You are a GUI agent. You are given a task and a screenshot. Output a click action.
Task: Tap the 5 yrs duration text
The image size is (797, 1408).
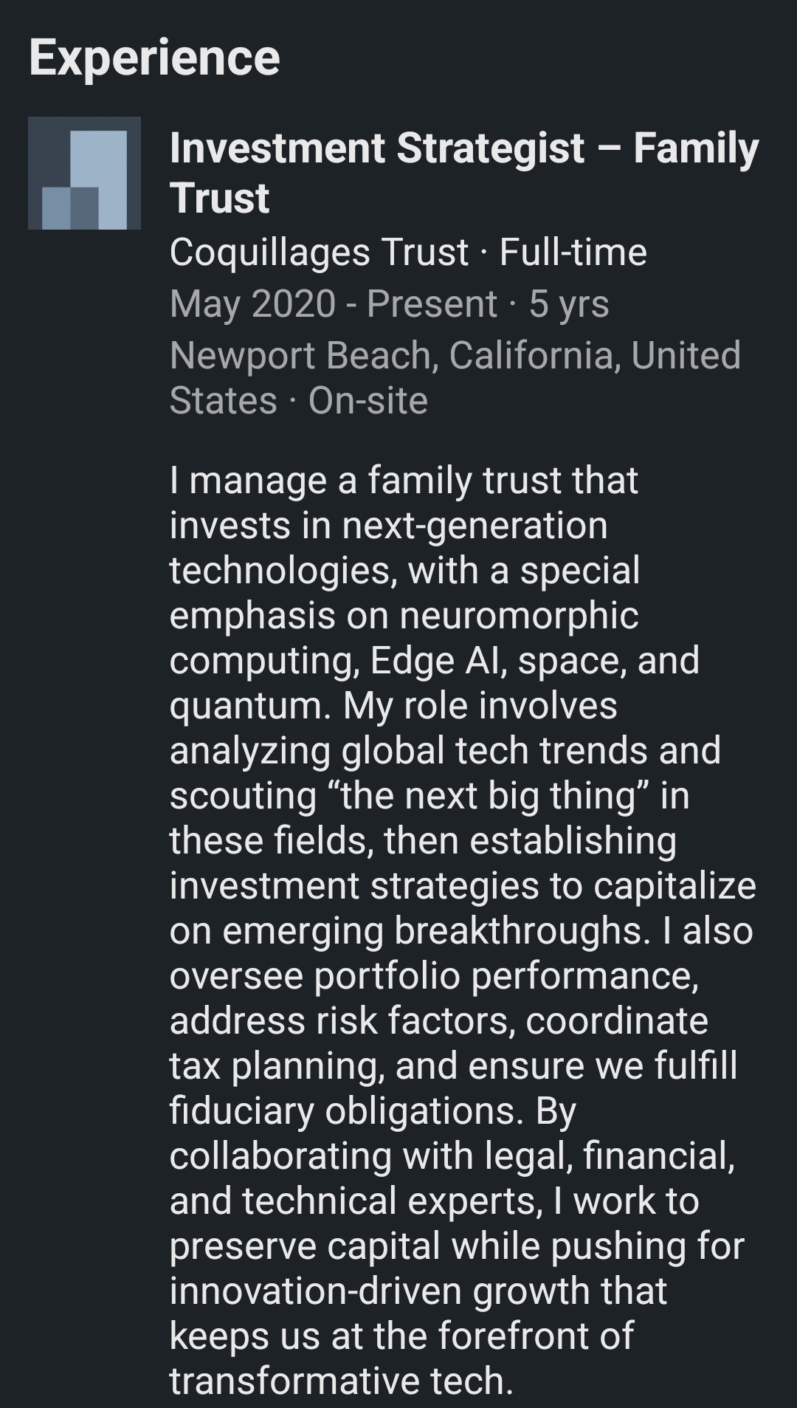569,303
